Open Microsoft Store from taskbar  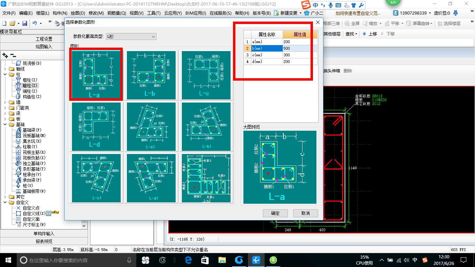click(205, 260)
